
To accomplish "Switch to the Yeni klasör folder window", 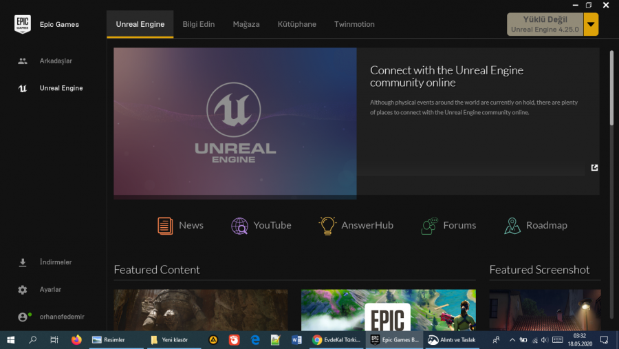I will click(174, 340).
